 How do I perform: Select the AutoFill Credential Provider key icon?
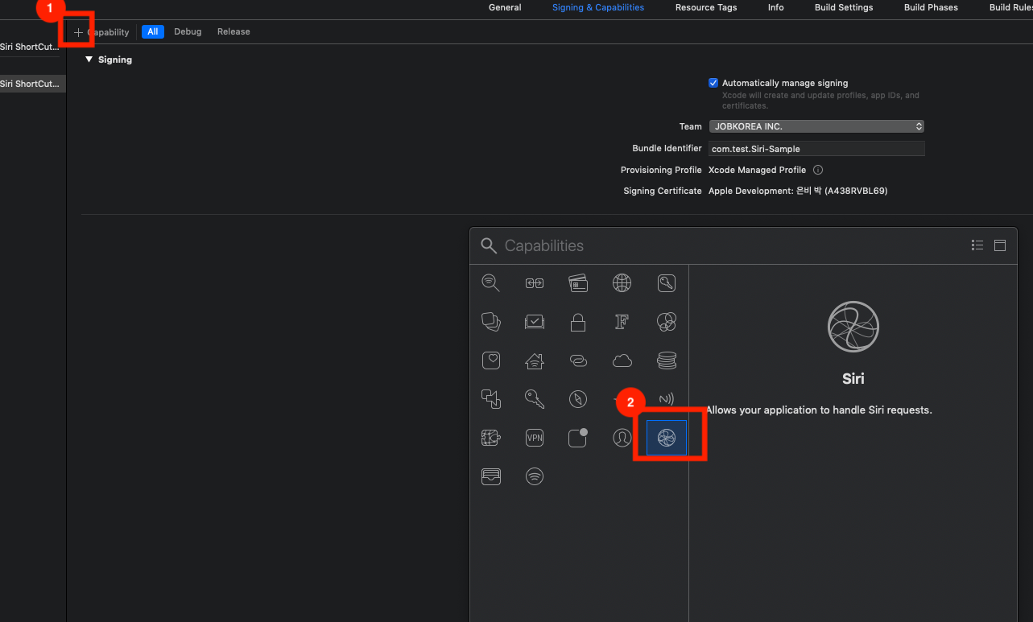pos(666,283)
